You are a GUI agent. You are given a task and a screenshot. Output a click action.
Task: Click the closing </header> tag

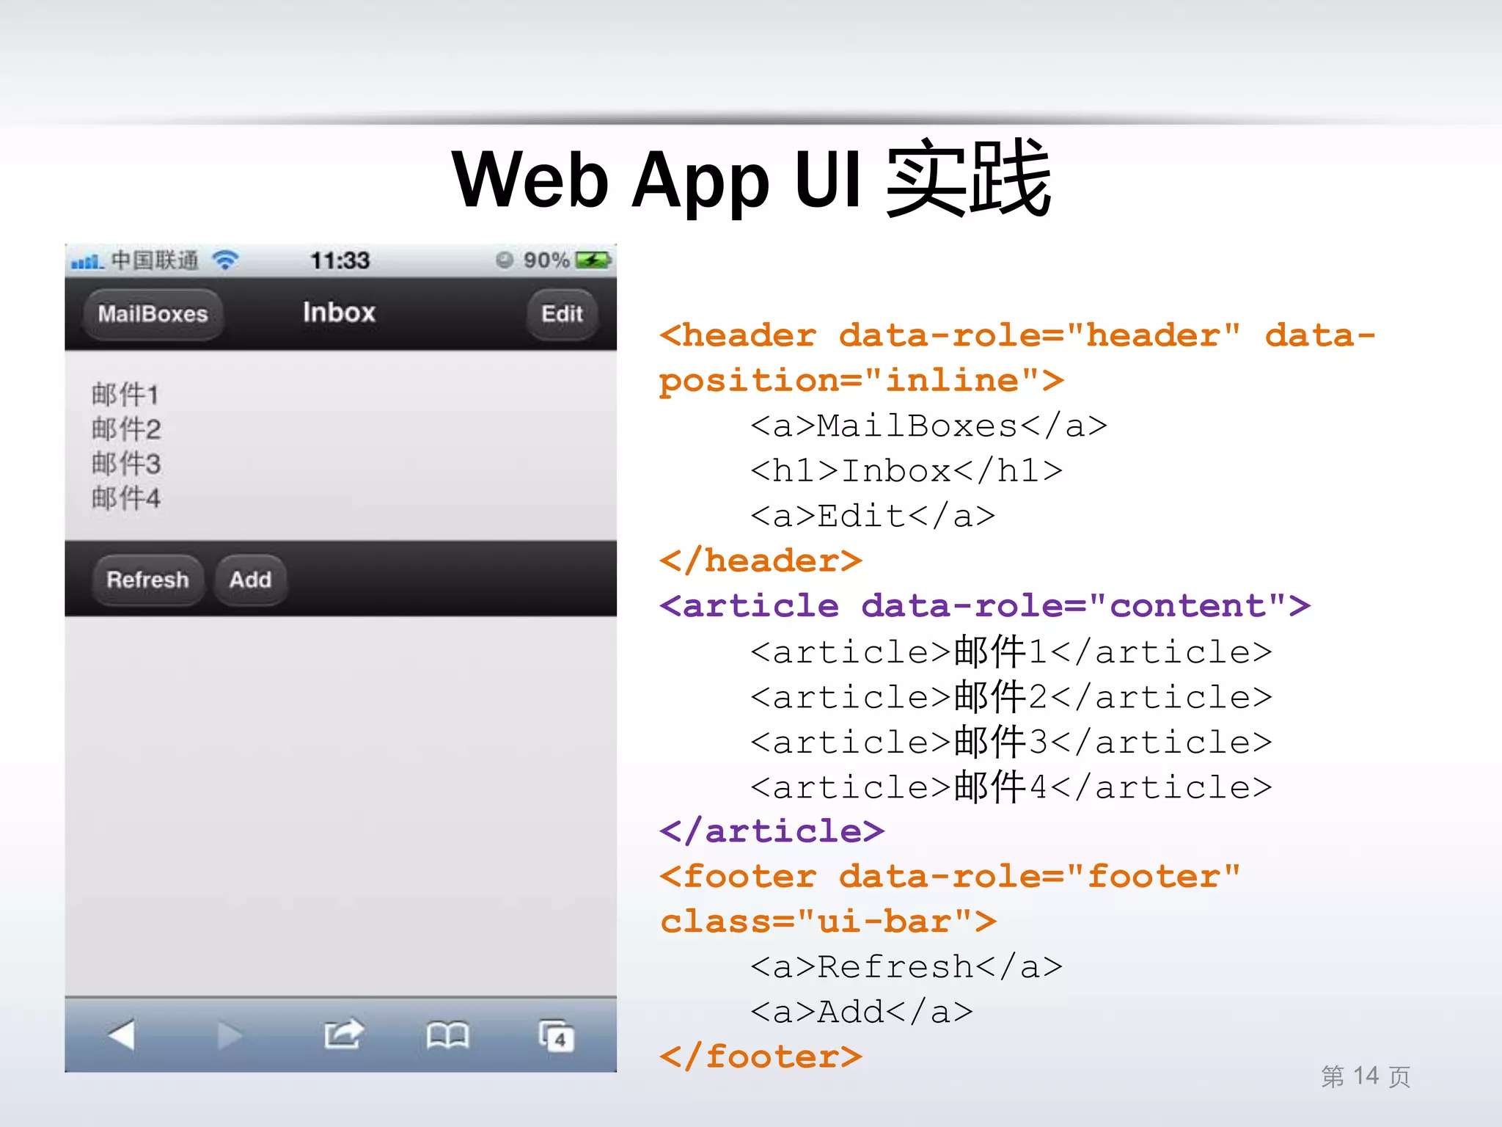click(x=761, y=561)
